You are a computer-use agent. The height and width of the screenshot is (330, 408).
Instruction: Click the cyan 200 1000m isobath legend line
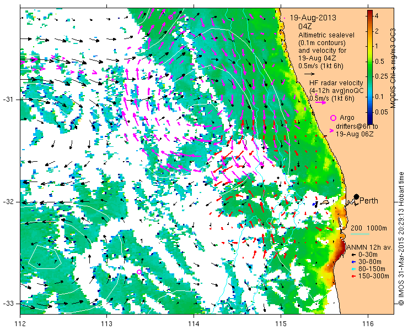360,234
